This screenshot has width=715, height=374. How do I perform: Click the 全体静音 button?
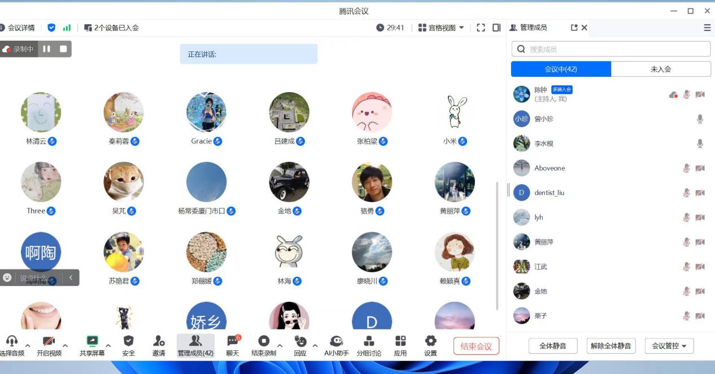click(552, 346)
